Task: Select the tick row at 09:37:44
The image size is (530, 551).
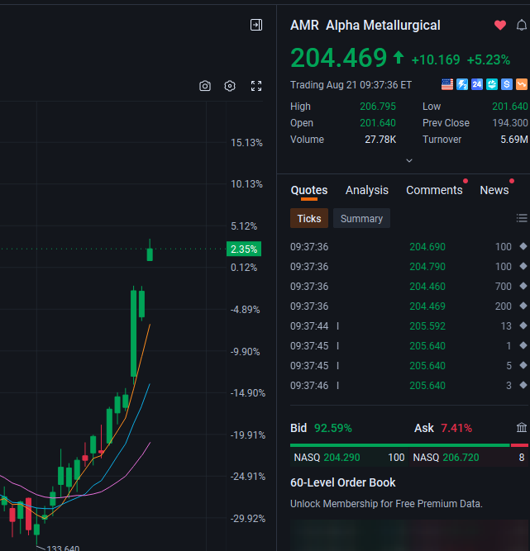Action: coord(408,326)
